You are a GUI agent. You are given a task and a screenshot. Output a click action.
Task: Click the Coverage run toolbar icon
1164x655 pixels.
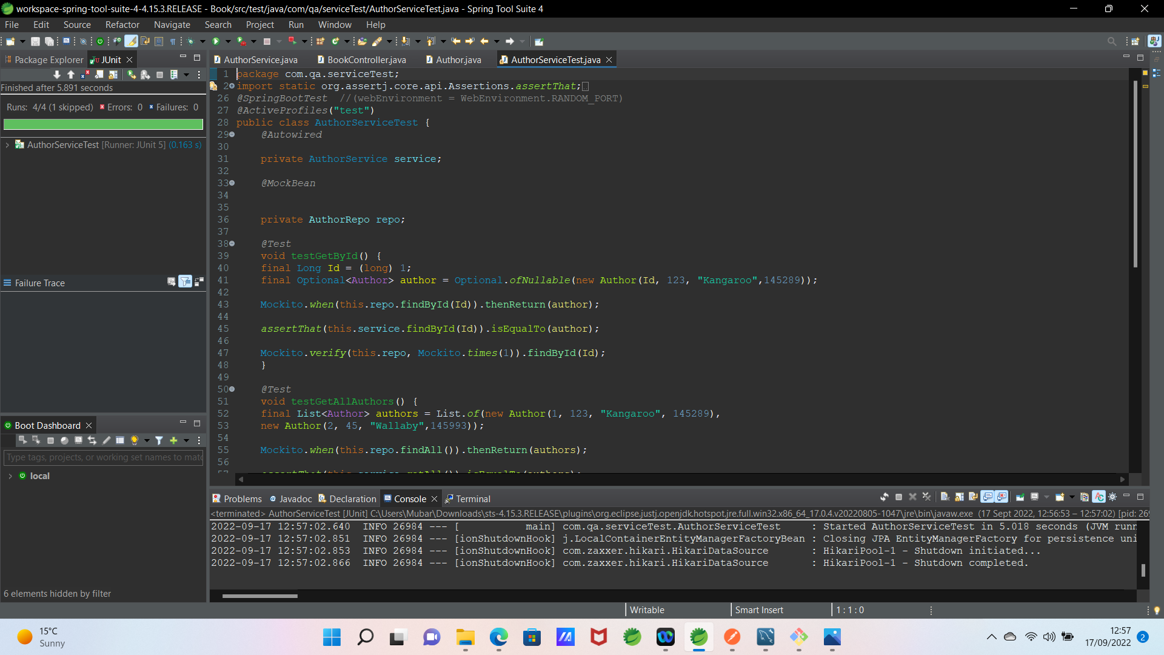(x=241, y=41)
